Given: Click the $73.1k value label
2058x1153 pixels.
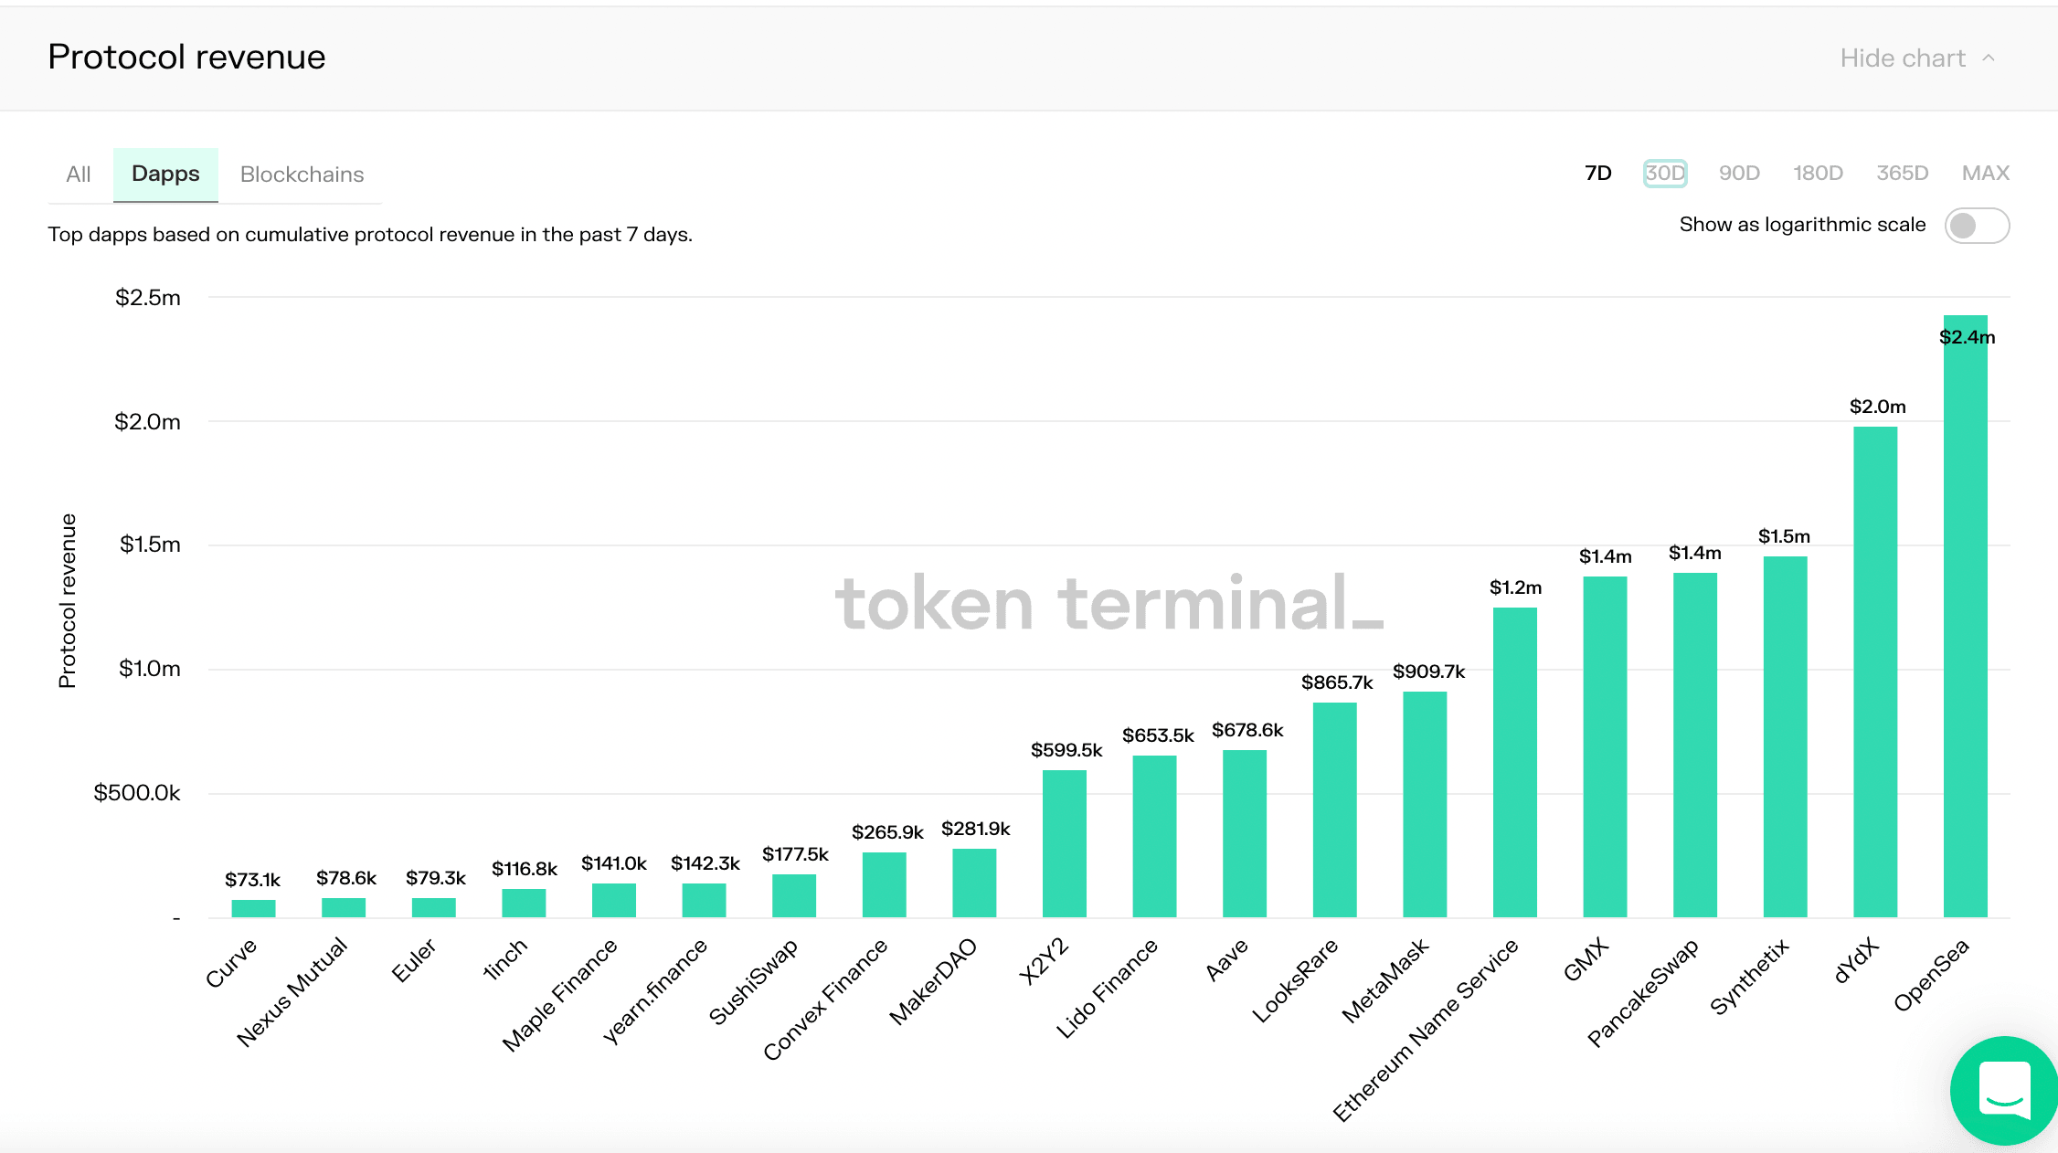Looking at the screenshot, I should click(252, 880).
